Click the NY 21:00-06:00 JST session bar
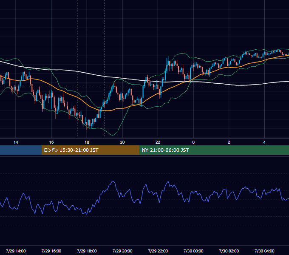This screenshot has width=289, height=255. pyautogui.click(x=214, y=150)
